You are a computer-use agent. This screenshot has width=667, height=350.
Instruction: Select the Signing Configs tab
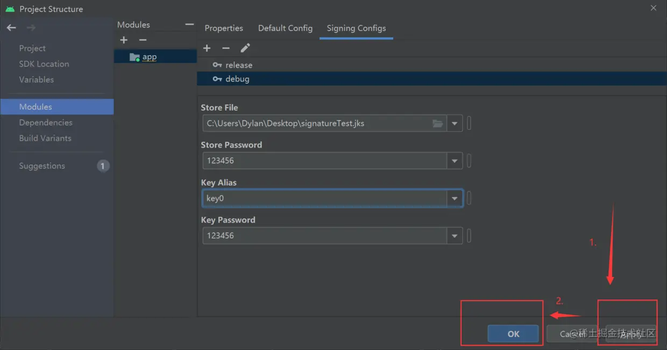[356, 28]
